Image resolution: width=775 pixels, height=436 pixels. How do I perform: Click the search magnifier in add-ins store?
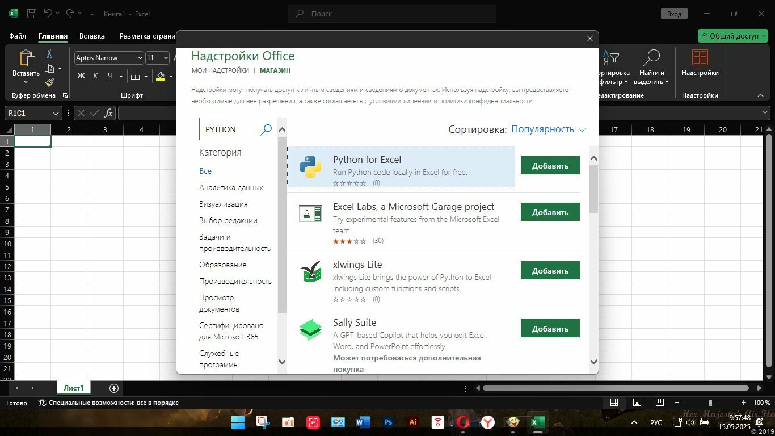(266, 129)
